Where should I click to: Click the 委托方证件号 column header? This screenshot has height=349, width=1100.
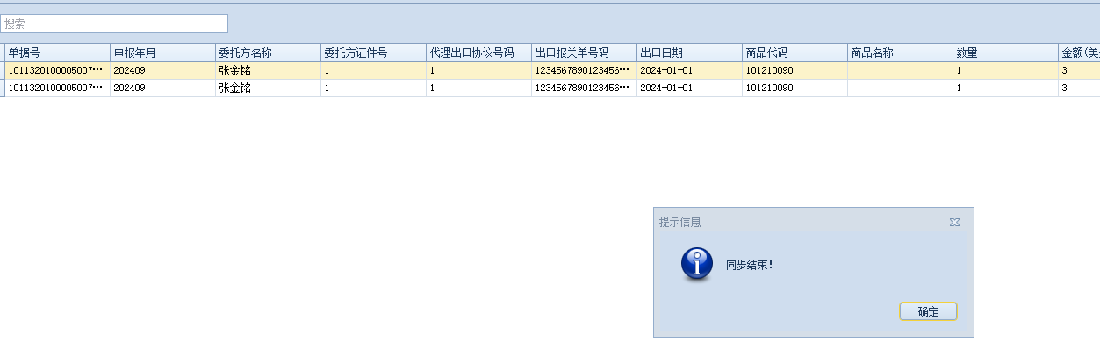(x=374, y=53)
